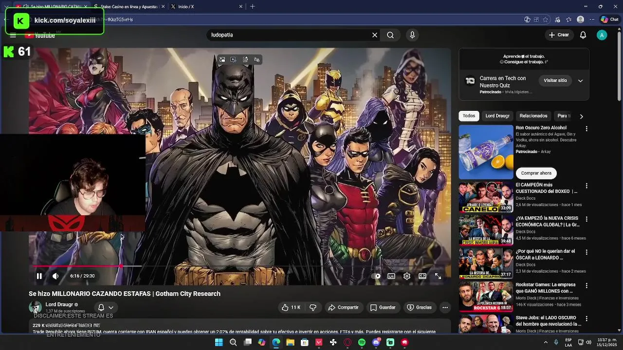Add the page to favorites with the star icon
The image size is (623, 350).
[546, 19]
